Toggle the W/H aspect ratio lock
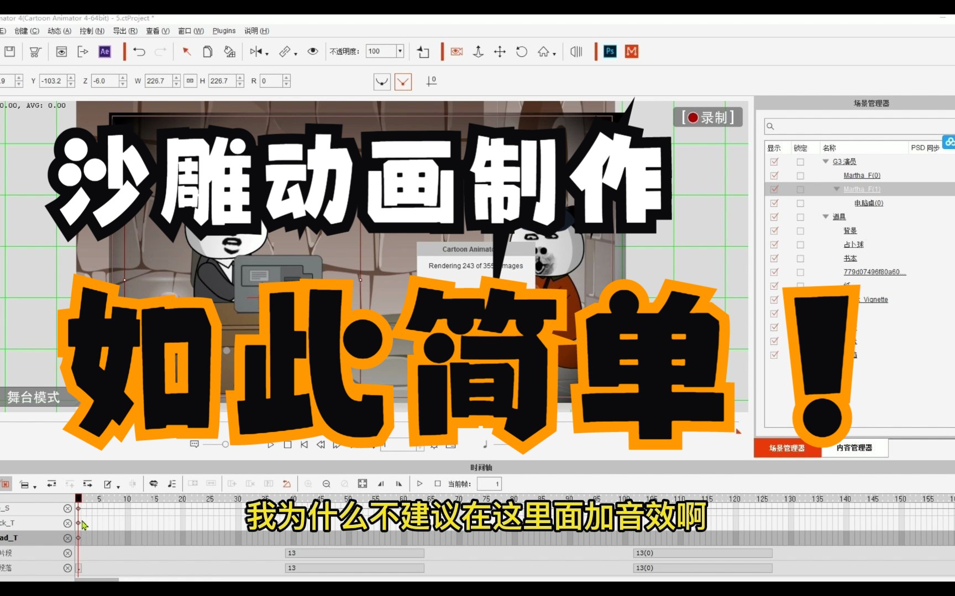Viewport: 955px width, 596px height. click(x=190, y=81)
